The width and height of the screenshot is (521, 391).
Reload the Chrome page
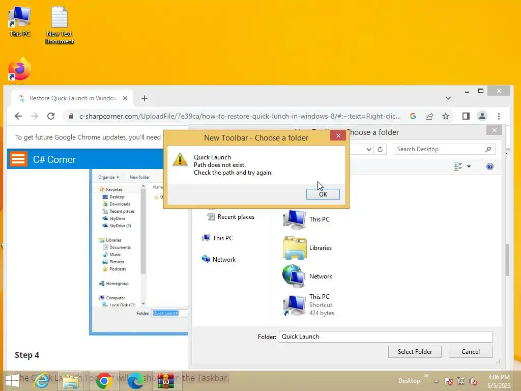pos(51,116)
